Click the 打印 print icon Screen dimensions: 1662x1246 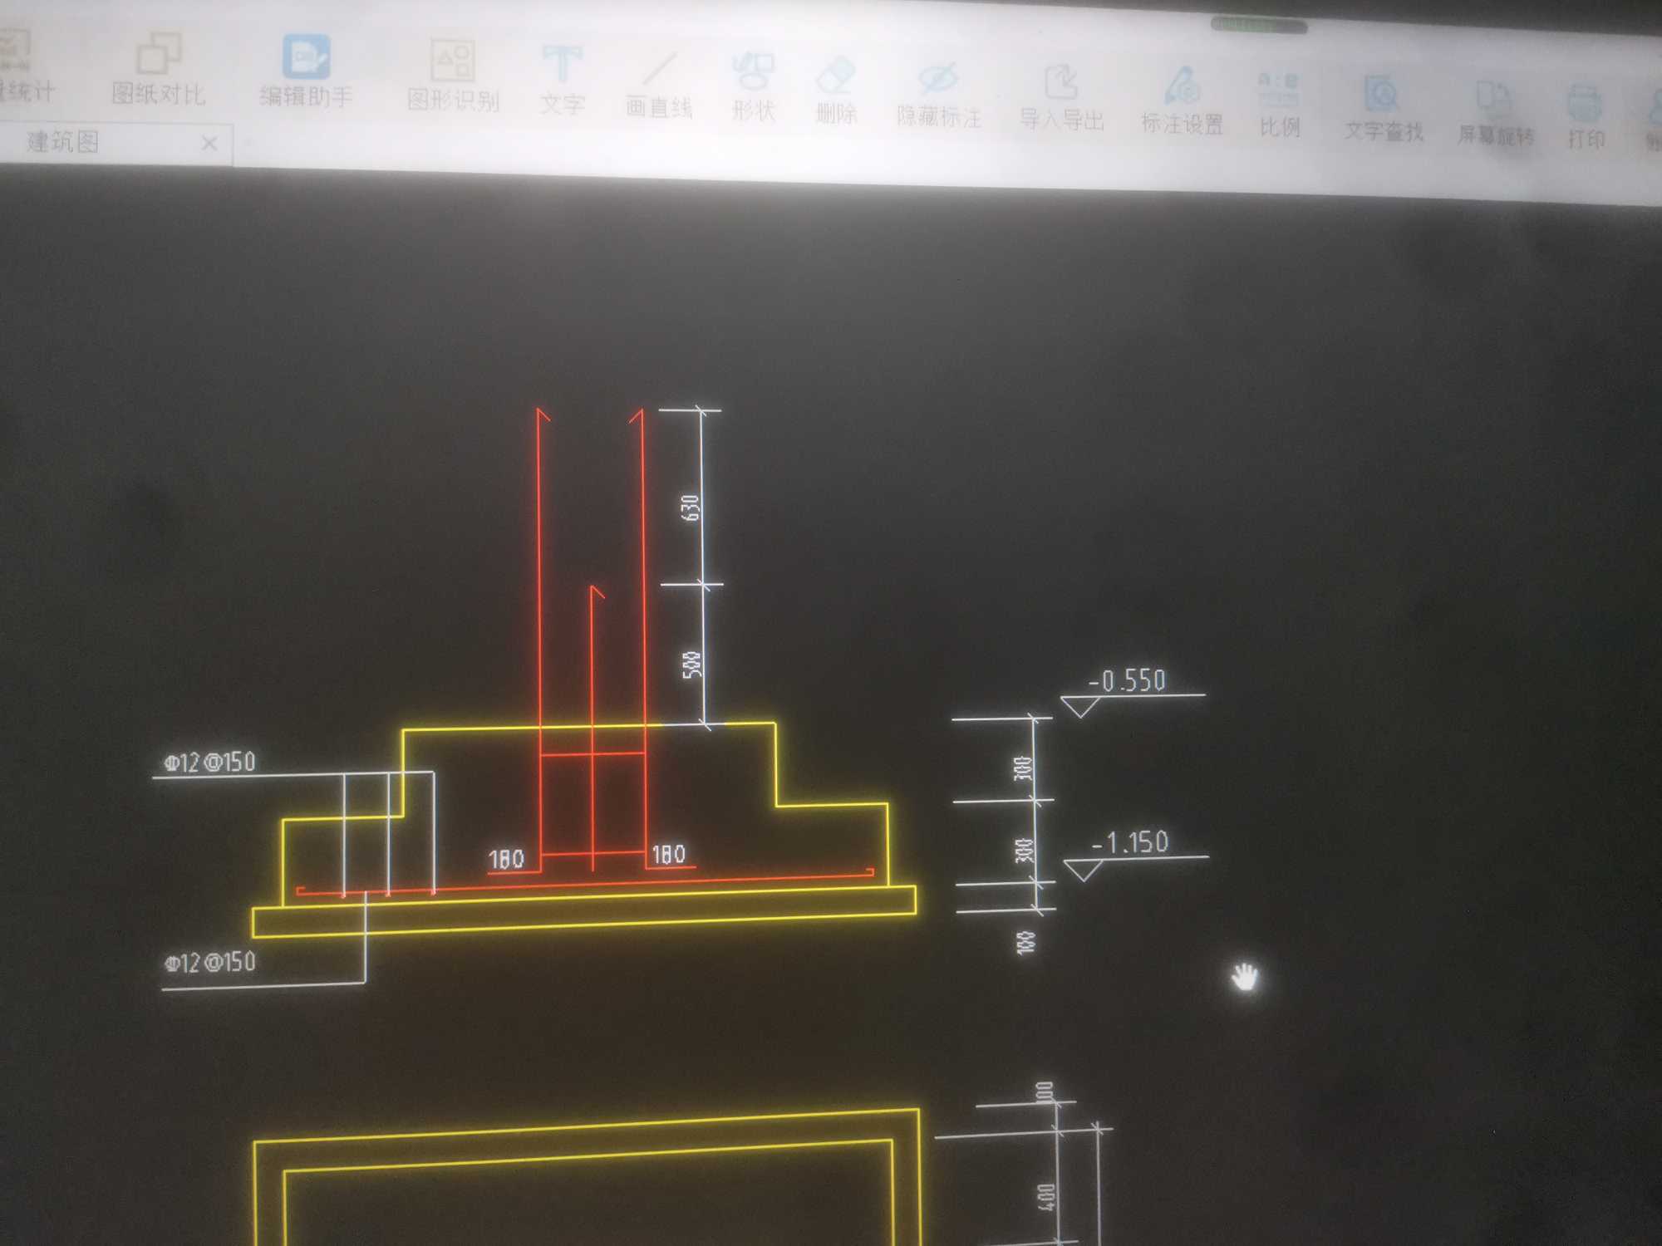pyautogui.click(x=1586, y=116)
